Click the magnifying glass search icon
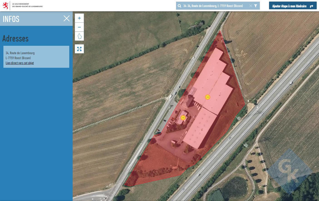Image resolution: width=319 pixels, height=201 pixels. click(x=180, y=6)
